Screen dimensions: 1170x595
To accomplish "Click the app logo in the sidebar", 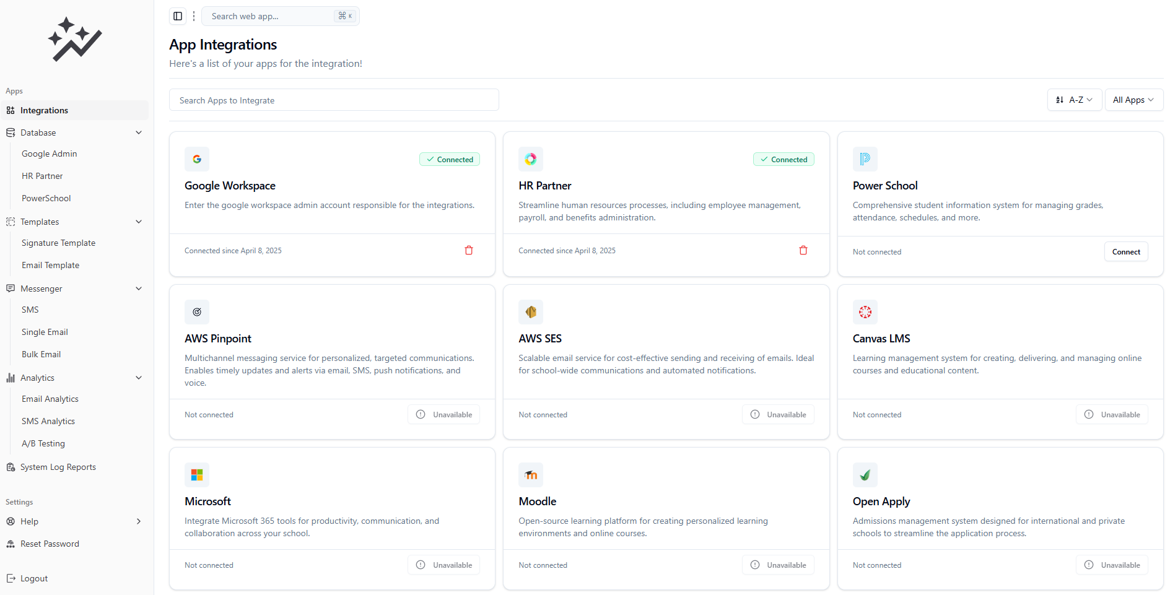I will [x=75, y=40].
